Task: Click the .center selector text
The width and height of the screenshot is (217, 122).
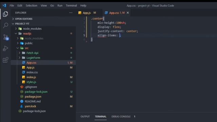Action: pos(97,19)
